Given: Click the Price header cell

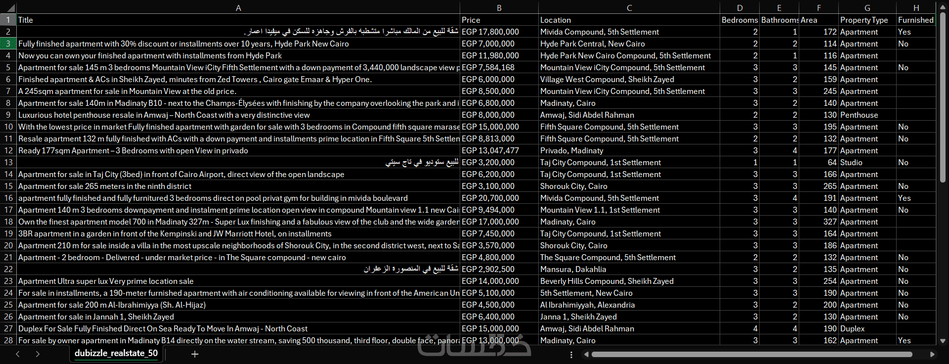Looking at the screenshot, I should [x=499, y=20].
